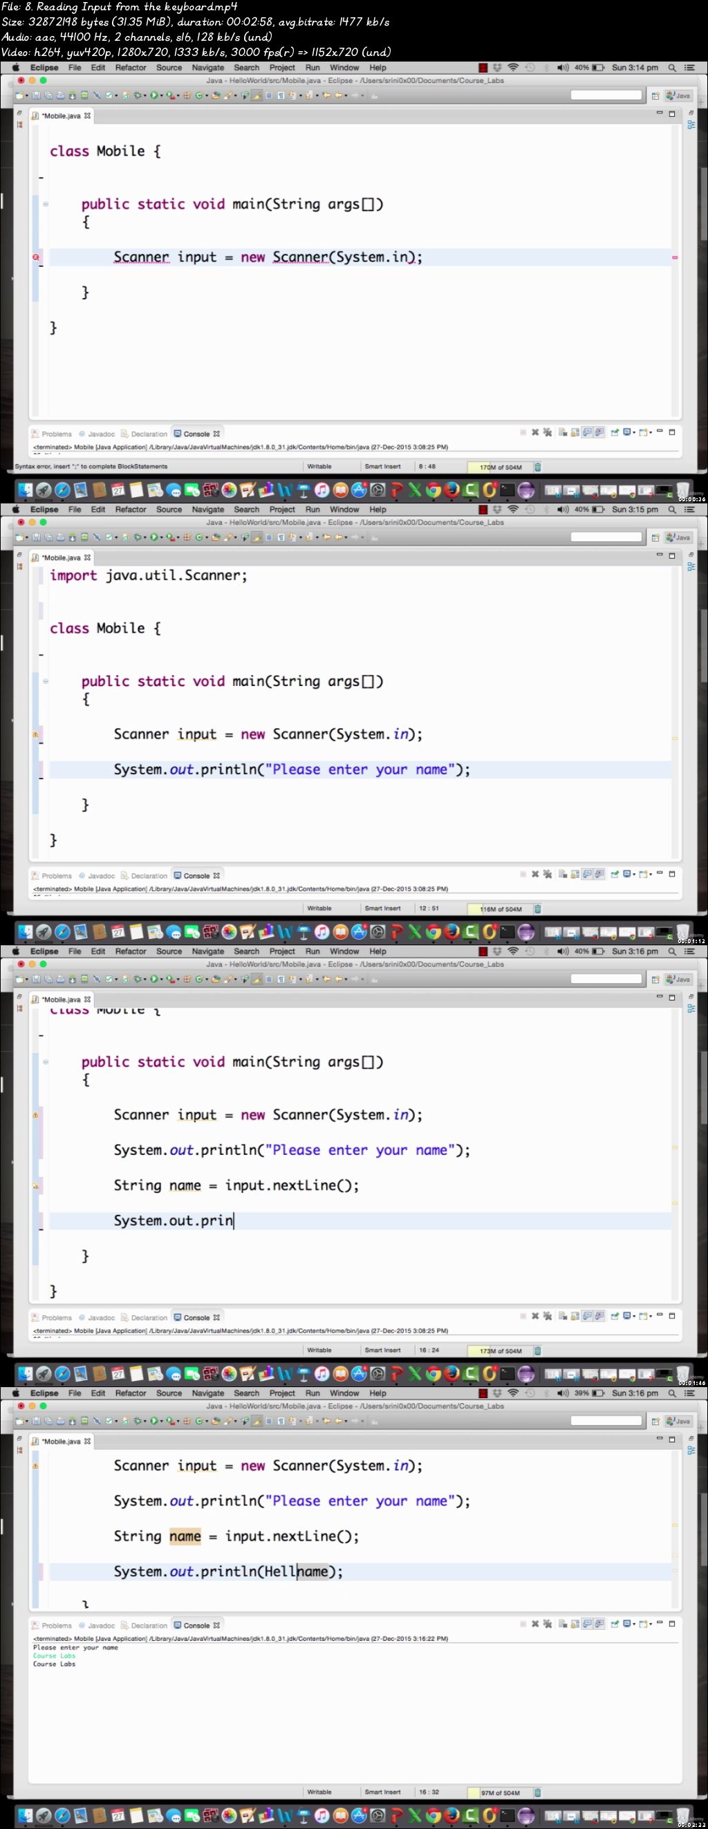708x1829 pixels.
Task: Open Chrome from second frame's dock
Action: (434, 931)
